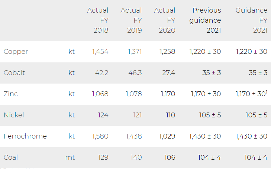Select the Actual FY 2018 column header

point(98,20)
